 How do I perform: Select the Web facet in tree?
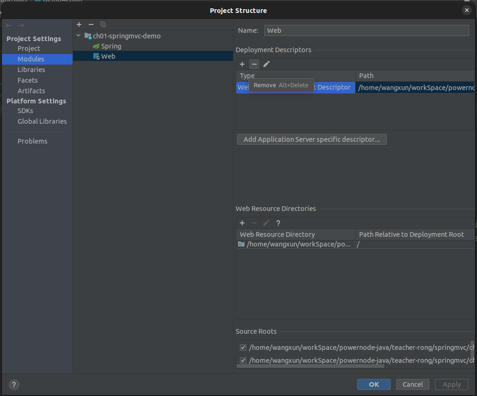(x=108, y=56)
